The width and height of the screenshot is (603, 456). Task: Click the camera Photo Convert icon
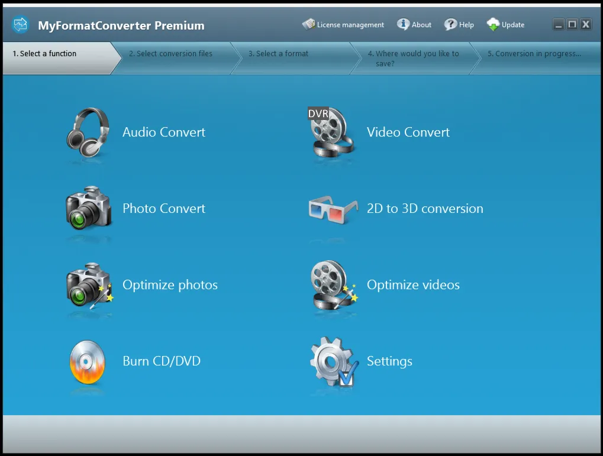[x=88, y=208]
